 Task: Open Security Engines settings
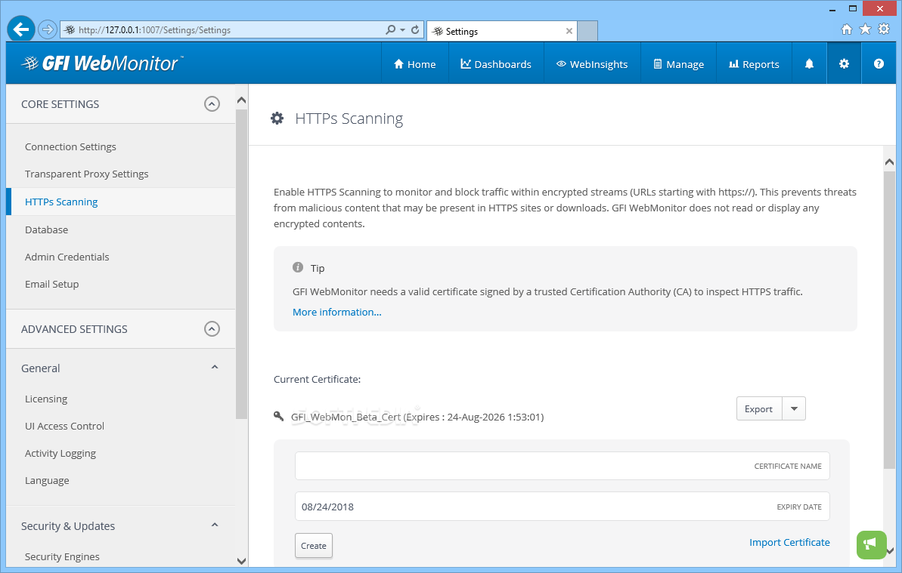tap(62, 556)
